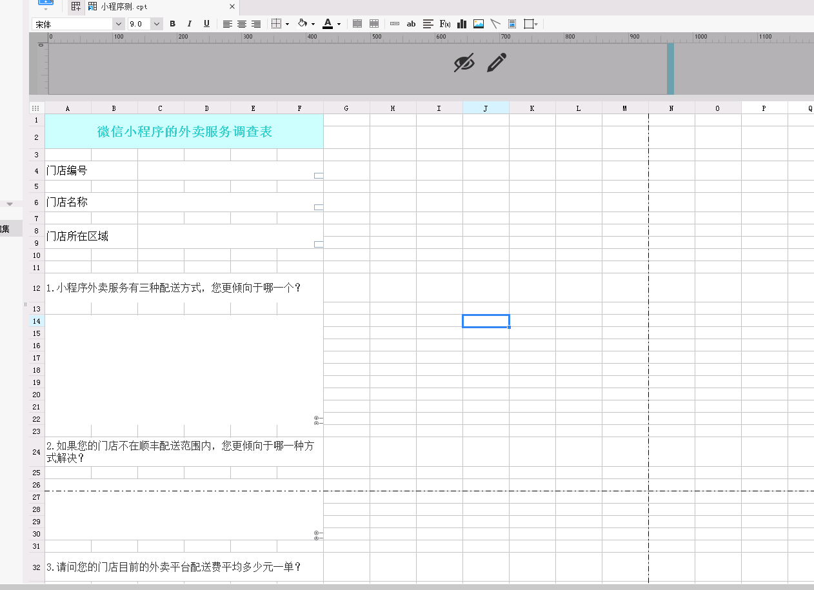The image size is (814, 590).
Task: Toggle italic formatting
Action: pos(189,24)
